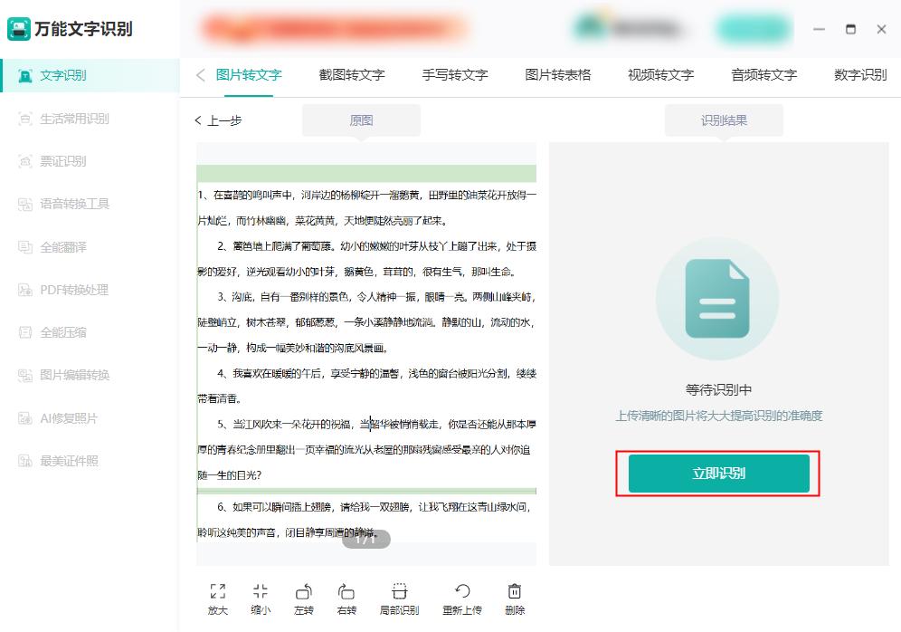Screen dimensions: 901x632
Task: Rotate image left with 左转 tool
Action: 304,598
